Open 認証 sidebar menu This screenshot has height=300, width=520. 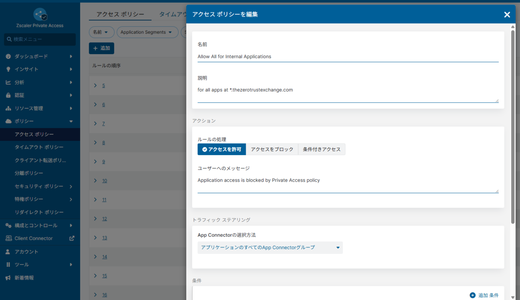click(x=40, y=95)
